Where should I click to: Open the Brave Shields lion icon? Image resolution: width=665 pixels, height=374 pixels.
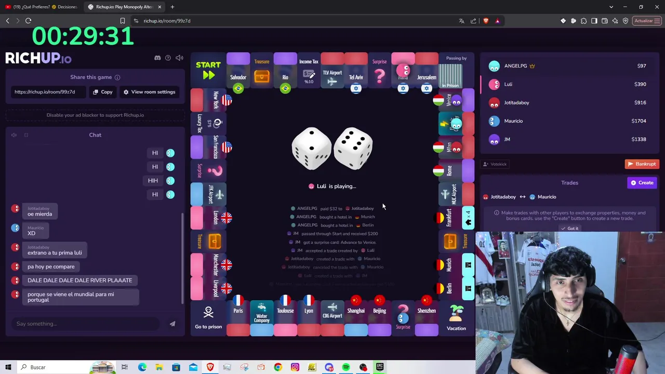(x=486, y=21)
